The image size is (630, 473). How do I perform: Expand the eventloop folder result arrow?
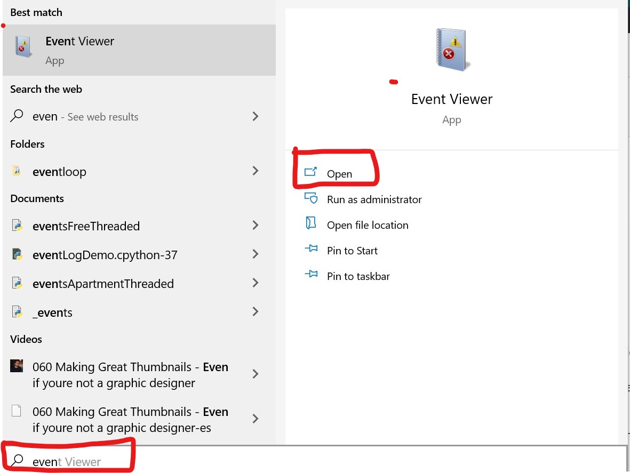(255, 171)
